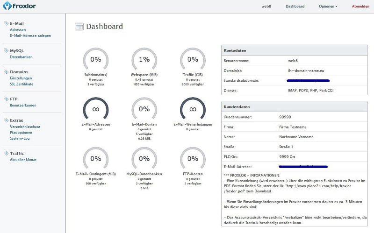Click the FTP section tag icon

(x=6, y=99)
